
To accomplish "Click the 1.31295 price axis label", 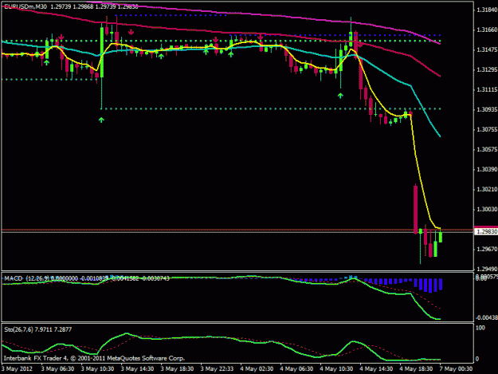I will [x=487, y=69].
